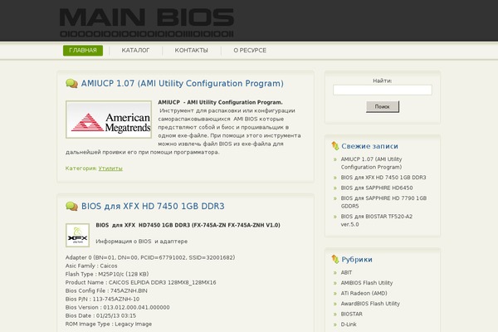Image resolution: width=498 pixels, height=332 pixels.
Task: Click the arrow bullet beside BIOSTAR category
Action: pos(335,315)
